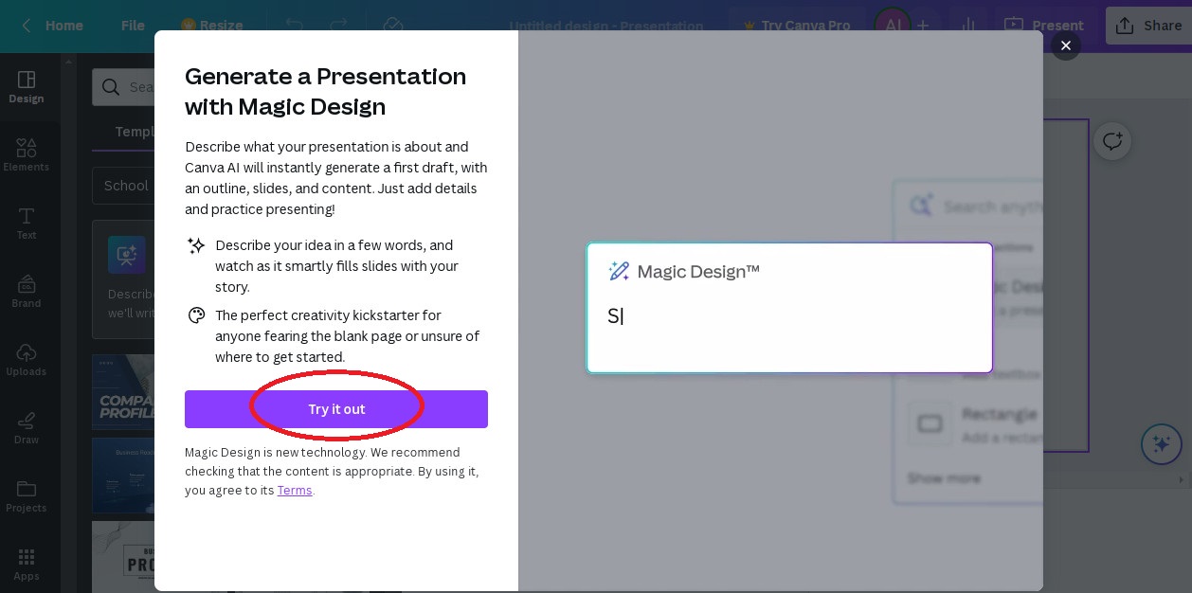Click the template search field
Image resolution: width=1192 pixels, height=593 pixels.
point(123,87)
